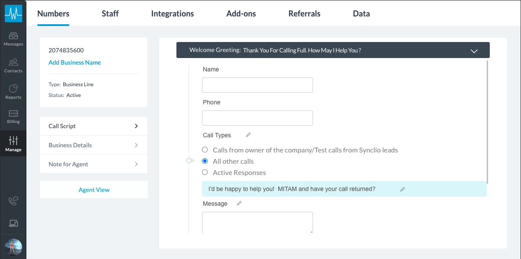Select the 'All other calls' option
The width and height of the screenshot is (521, 259).
[205, 161]
